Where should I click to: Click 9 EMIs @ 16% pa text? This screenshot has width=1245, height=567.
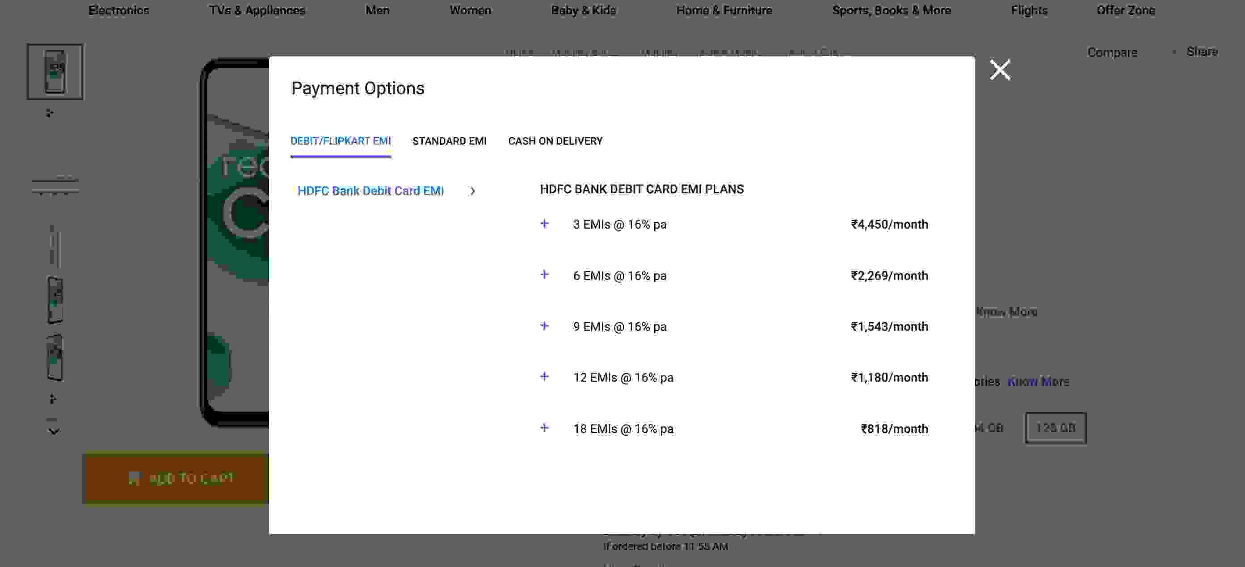click(620, 326)
